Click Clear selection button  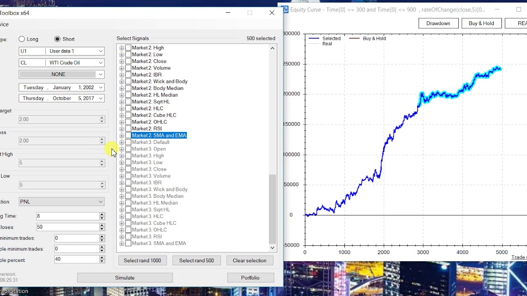(250, 261)
